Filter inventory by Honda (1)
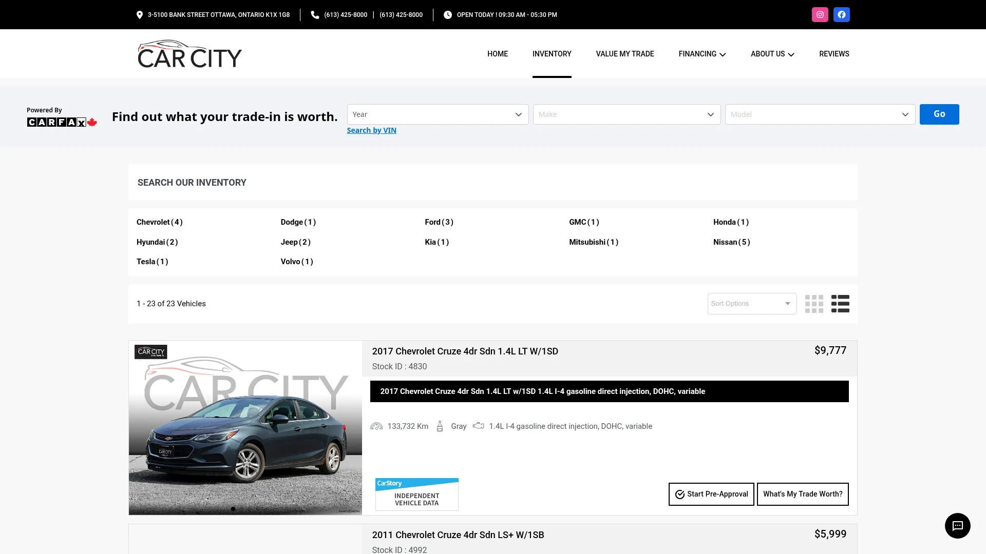The height and width of the screenshot is (554, 986). point(731,222)
